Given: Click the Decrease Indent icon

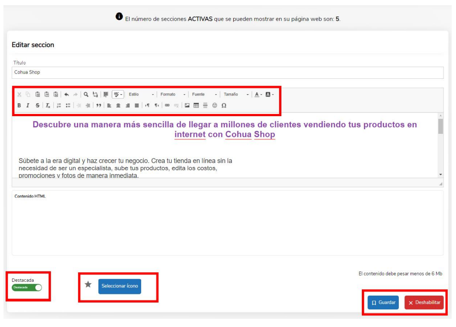Looking at the screenshot, I should tap(79, 105).
